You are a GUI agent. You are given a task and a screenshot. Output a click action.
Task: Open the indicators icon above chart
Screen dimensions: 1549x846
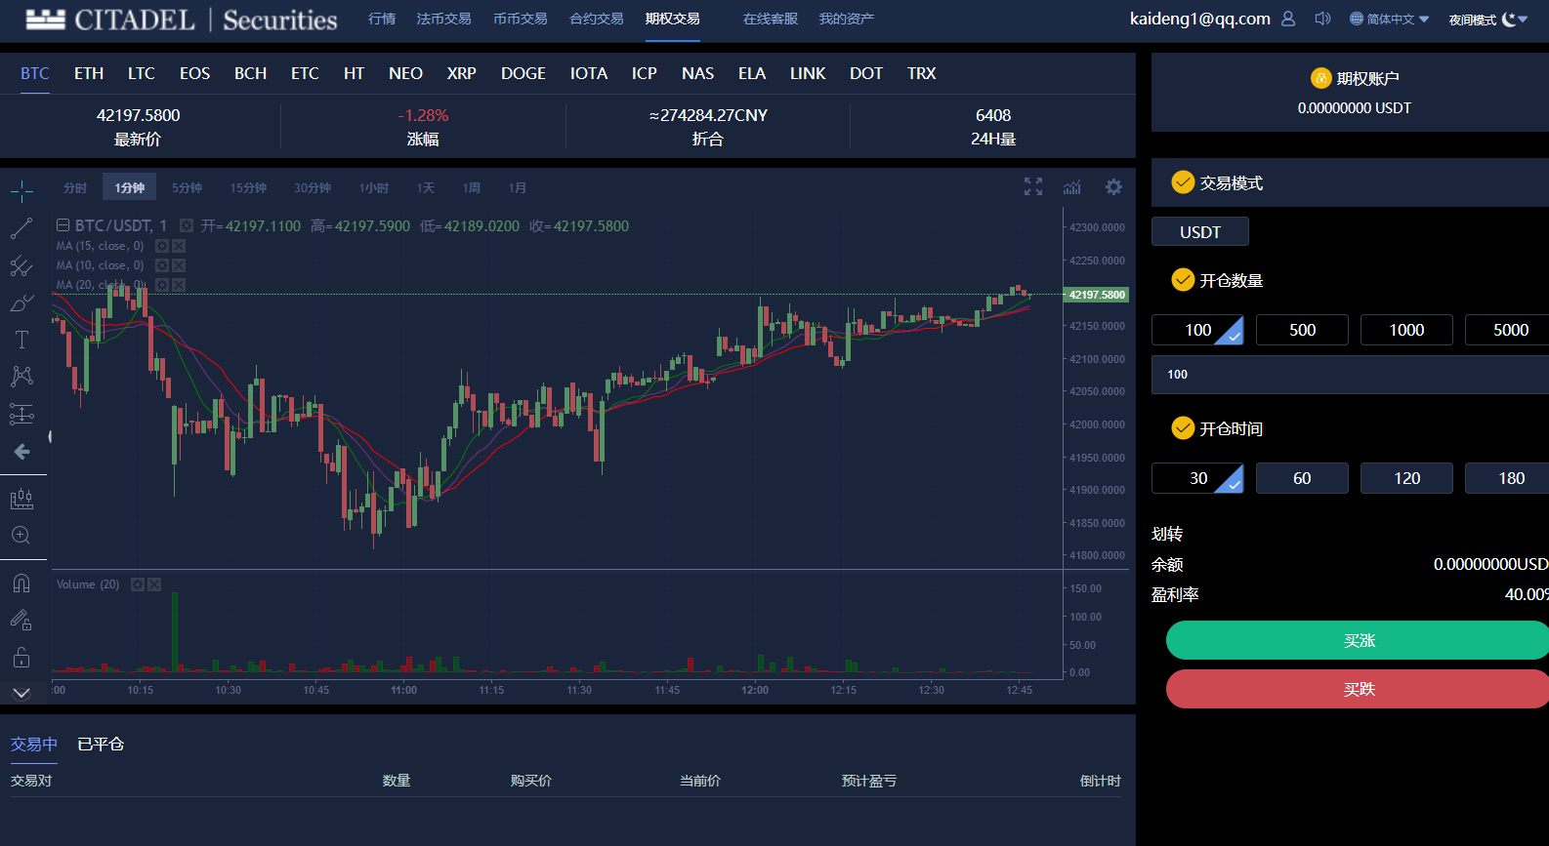click(x=1072, y=186)
